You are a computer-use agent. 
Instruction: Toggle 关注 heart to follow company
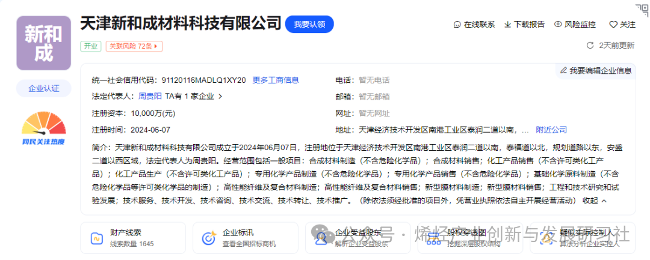(x=613, y=25)
